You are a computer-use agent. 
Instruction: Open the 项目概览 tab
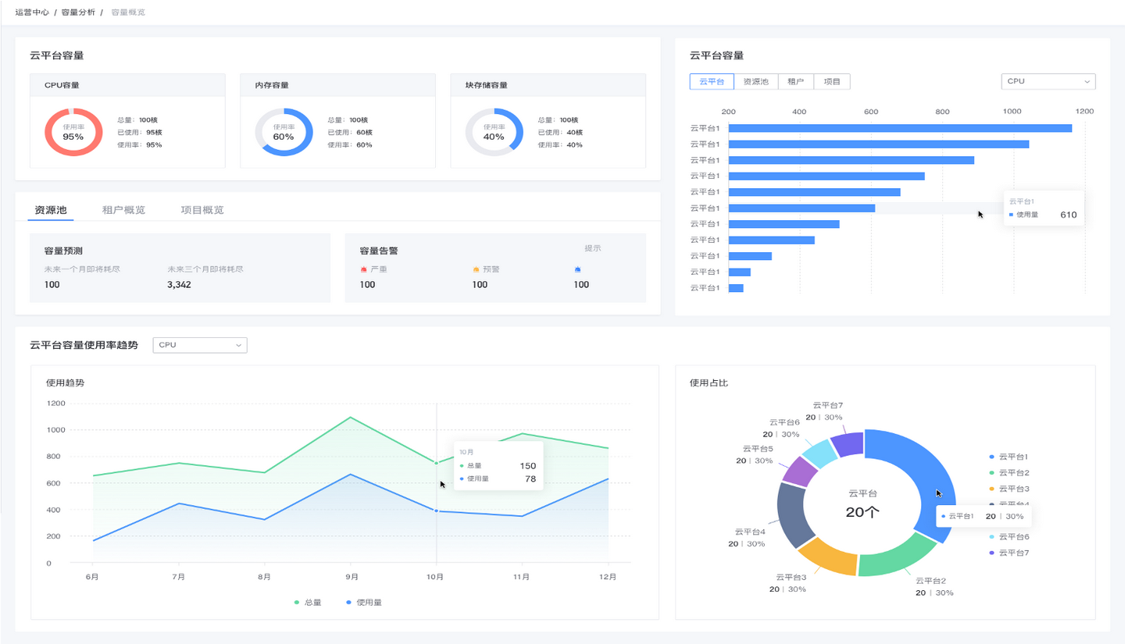[x=202, y=210]
